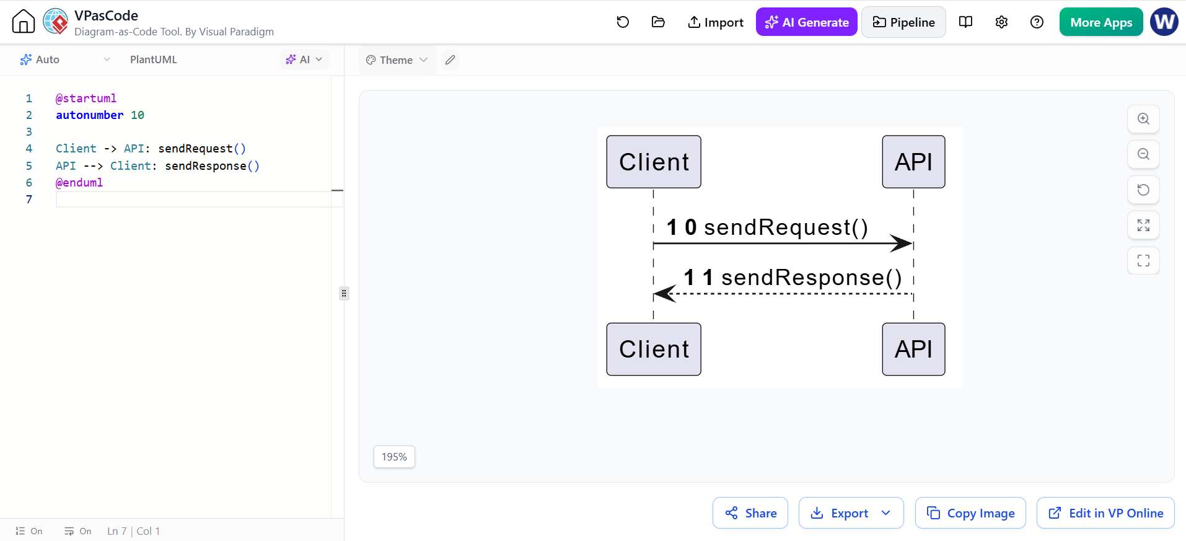This screenshot has height=541, width=1186.
Task: Click the undo reset icon in header
Action: (x=623, y=22)
